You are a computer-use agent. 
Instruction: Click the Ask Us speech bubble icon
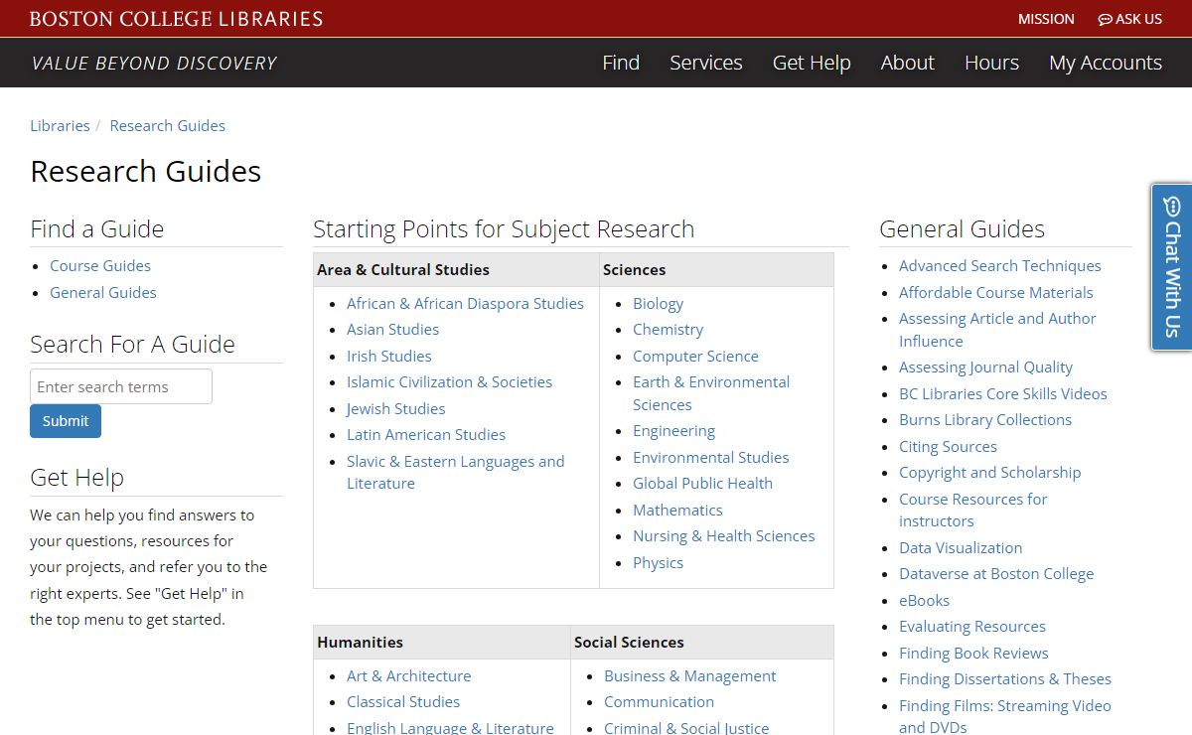1105,19
